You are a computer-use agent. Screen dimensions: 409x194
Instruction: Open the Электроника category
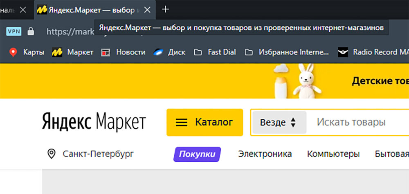265,154
